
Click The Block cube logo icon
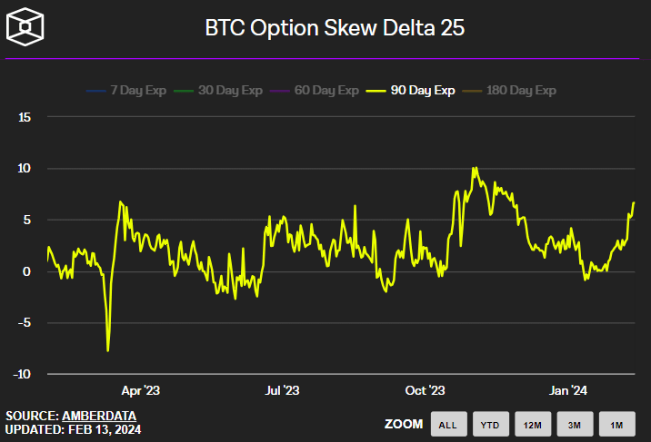point(26,28)
